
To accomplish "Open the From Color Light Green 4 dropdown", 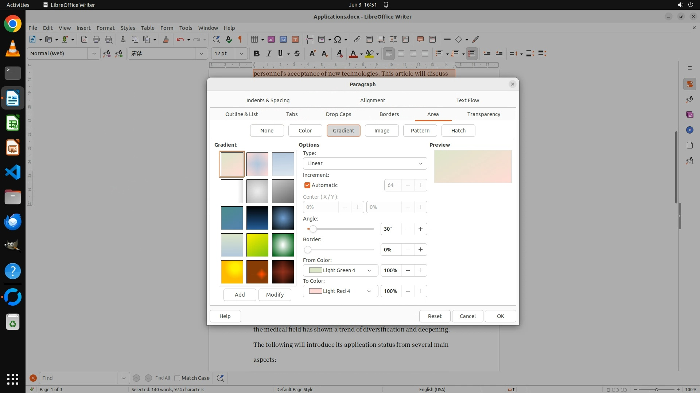I will point(340,270).
